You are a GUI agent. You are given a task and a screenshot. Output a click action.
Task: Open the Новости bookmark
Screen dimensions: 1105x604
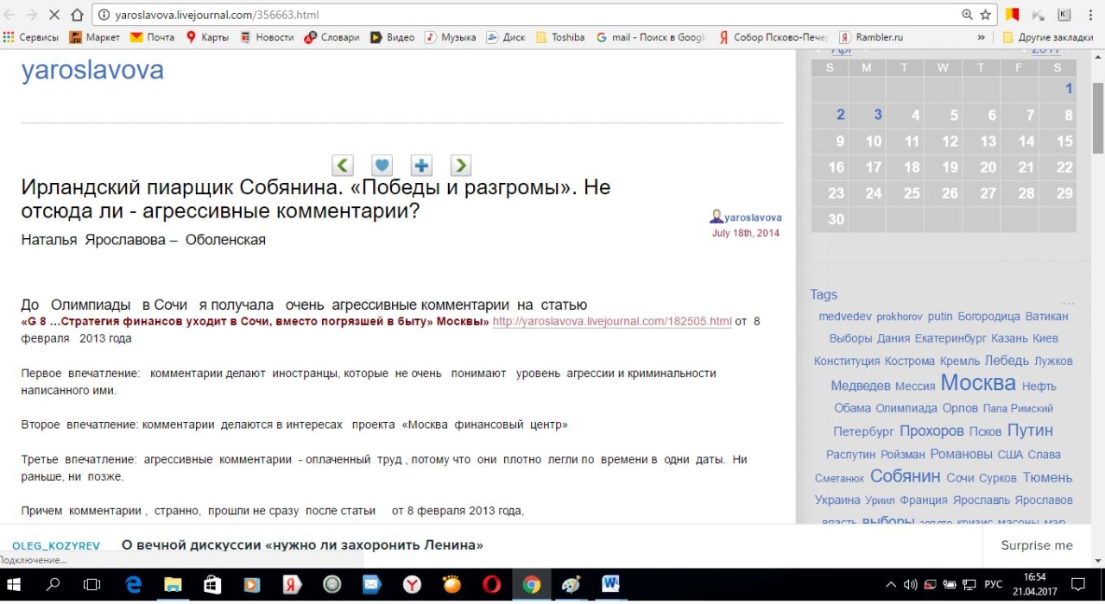point(267,37)
